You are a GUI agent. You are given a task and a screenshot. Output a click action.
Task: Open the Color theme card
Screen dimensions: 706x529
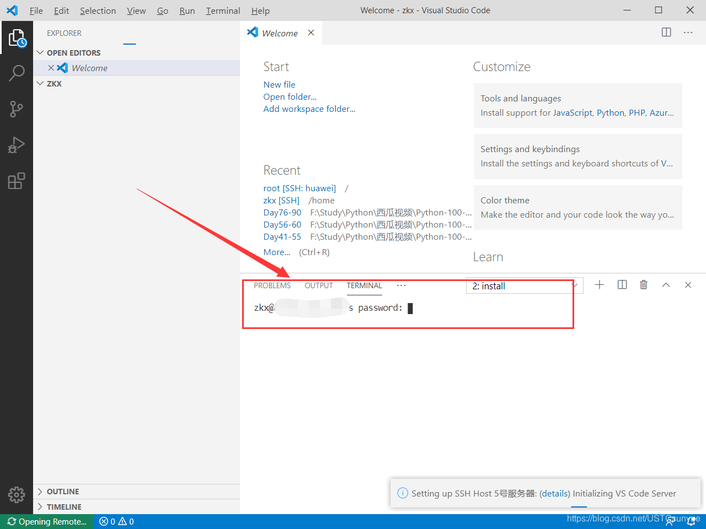(x=578, y=207)
